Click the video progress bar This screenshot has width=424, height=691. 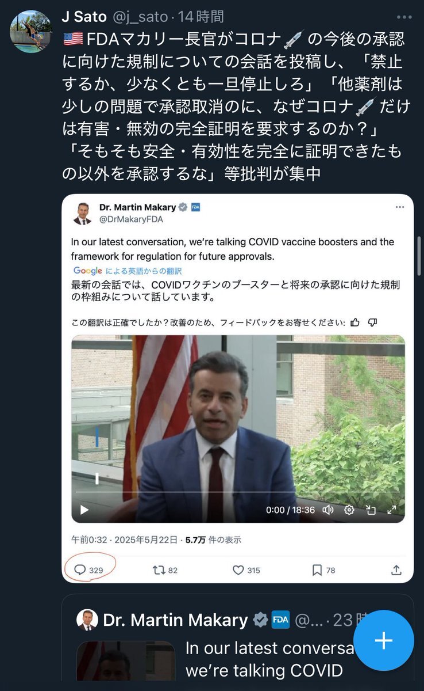coord(238,492)
